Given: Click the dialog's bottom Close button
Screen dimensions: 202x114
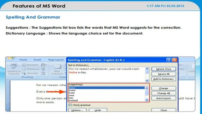Looking at the screenshot, I should (163, 110).
